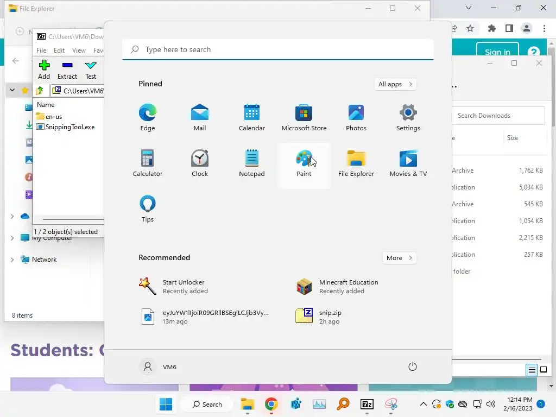
Task: Expand OneDrive node in navigation pane
Action: coord(12,216)
